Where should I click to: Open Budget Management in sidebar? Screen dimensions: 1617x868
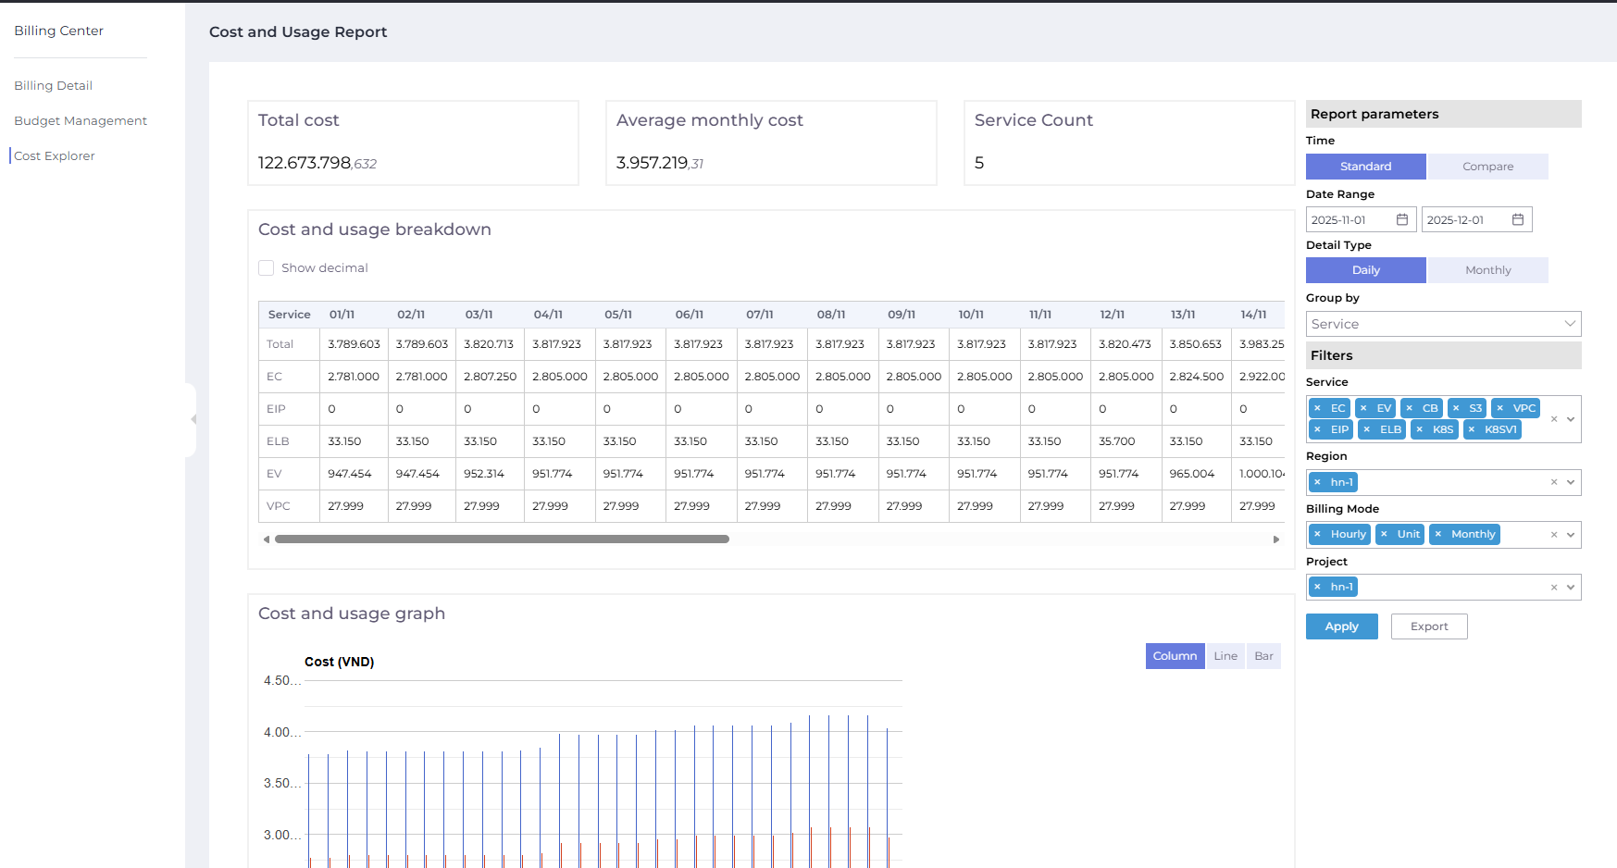click(x=81, y=120)
